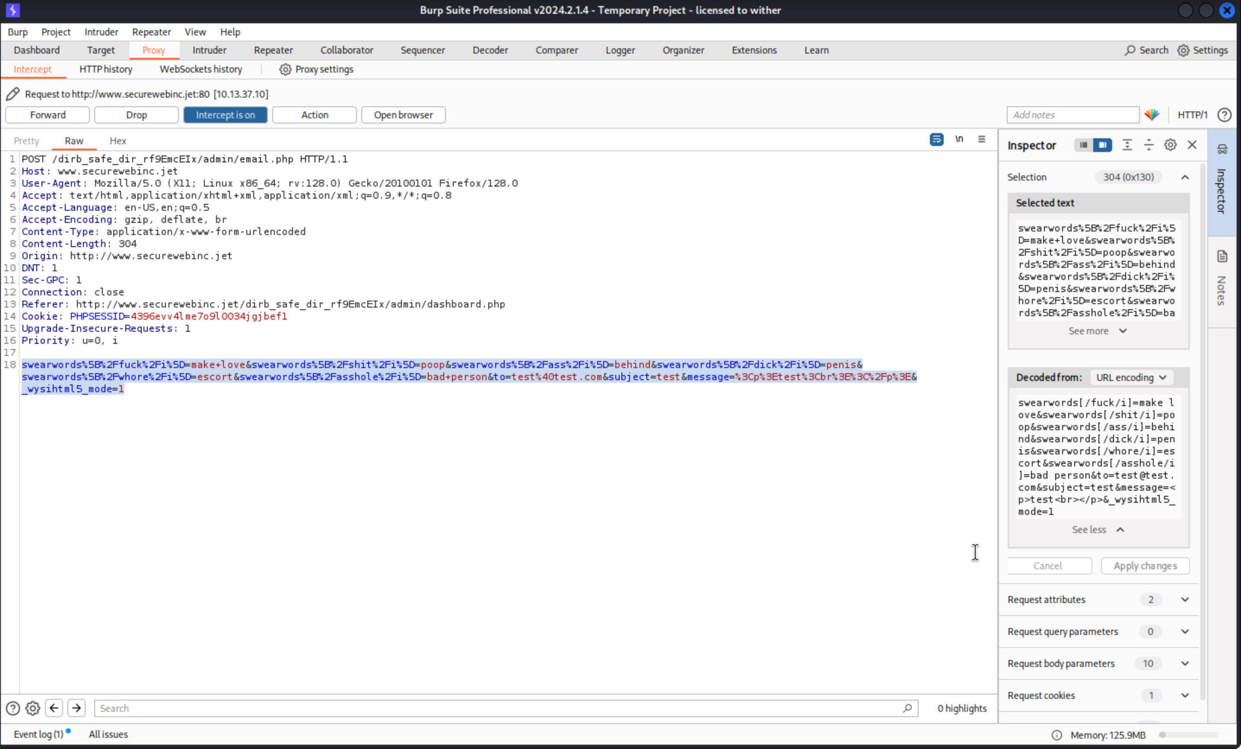Click Inspector collapse all sections icon
The image size is (1241, 749).
click(x=1149, y=145)
